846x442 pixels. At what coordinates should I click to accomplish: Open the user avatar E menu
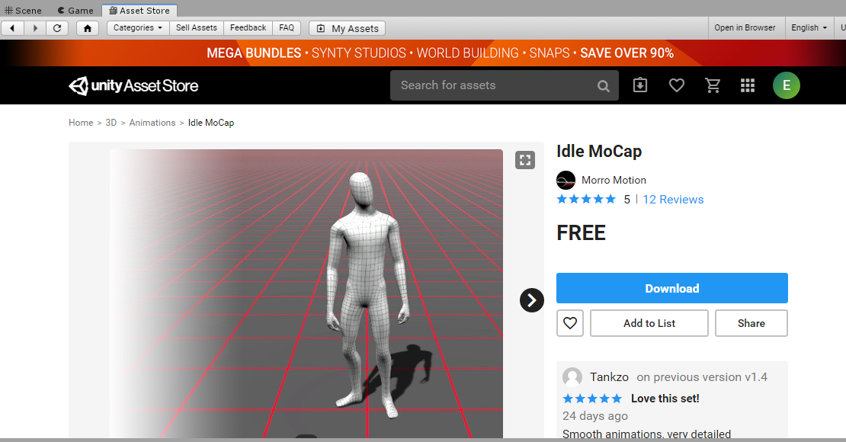786,85
